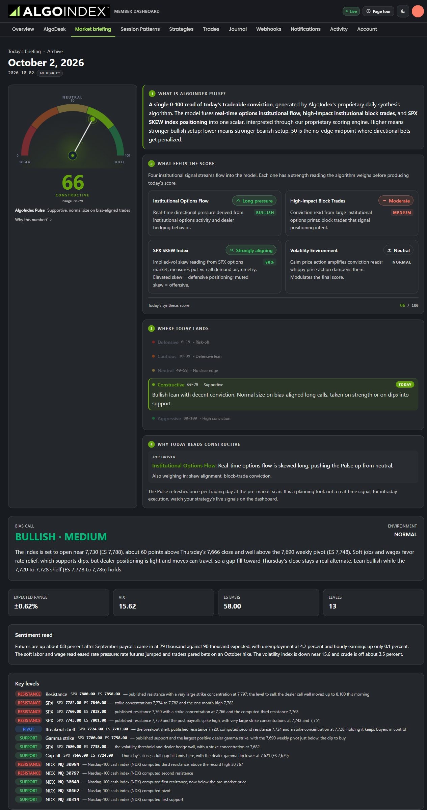Click the gauge needle pivot
Screen dimensions: 427x810
point(73,155)
